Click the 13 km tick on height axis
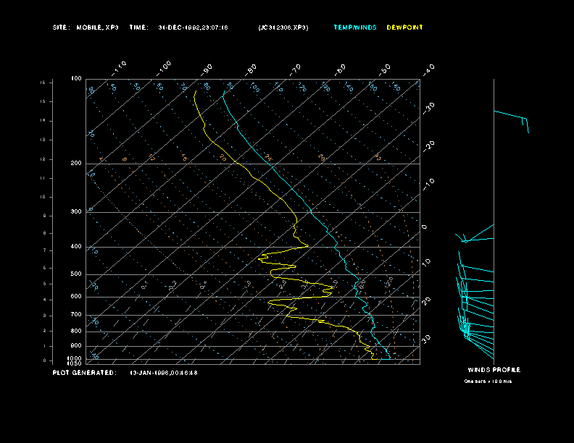The image size is (574, 443). (x=43, y=140)
